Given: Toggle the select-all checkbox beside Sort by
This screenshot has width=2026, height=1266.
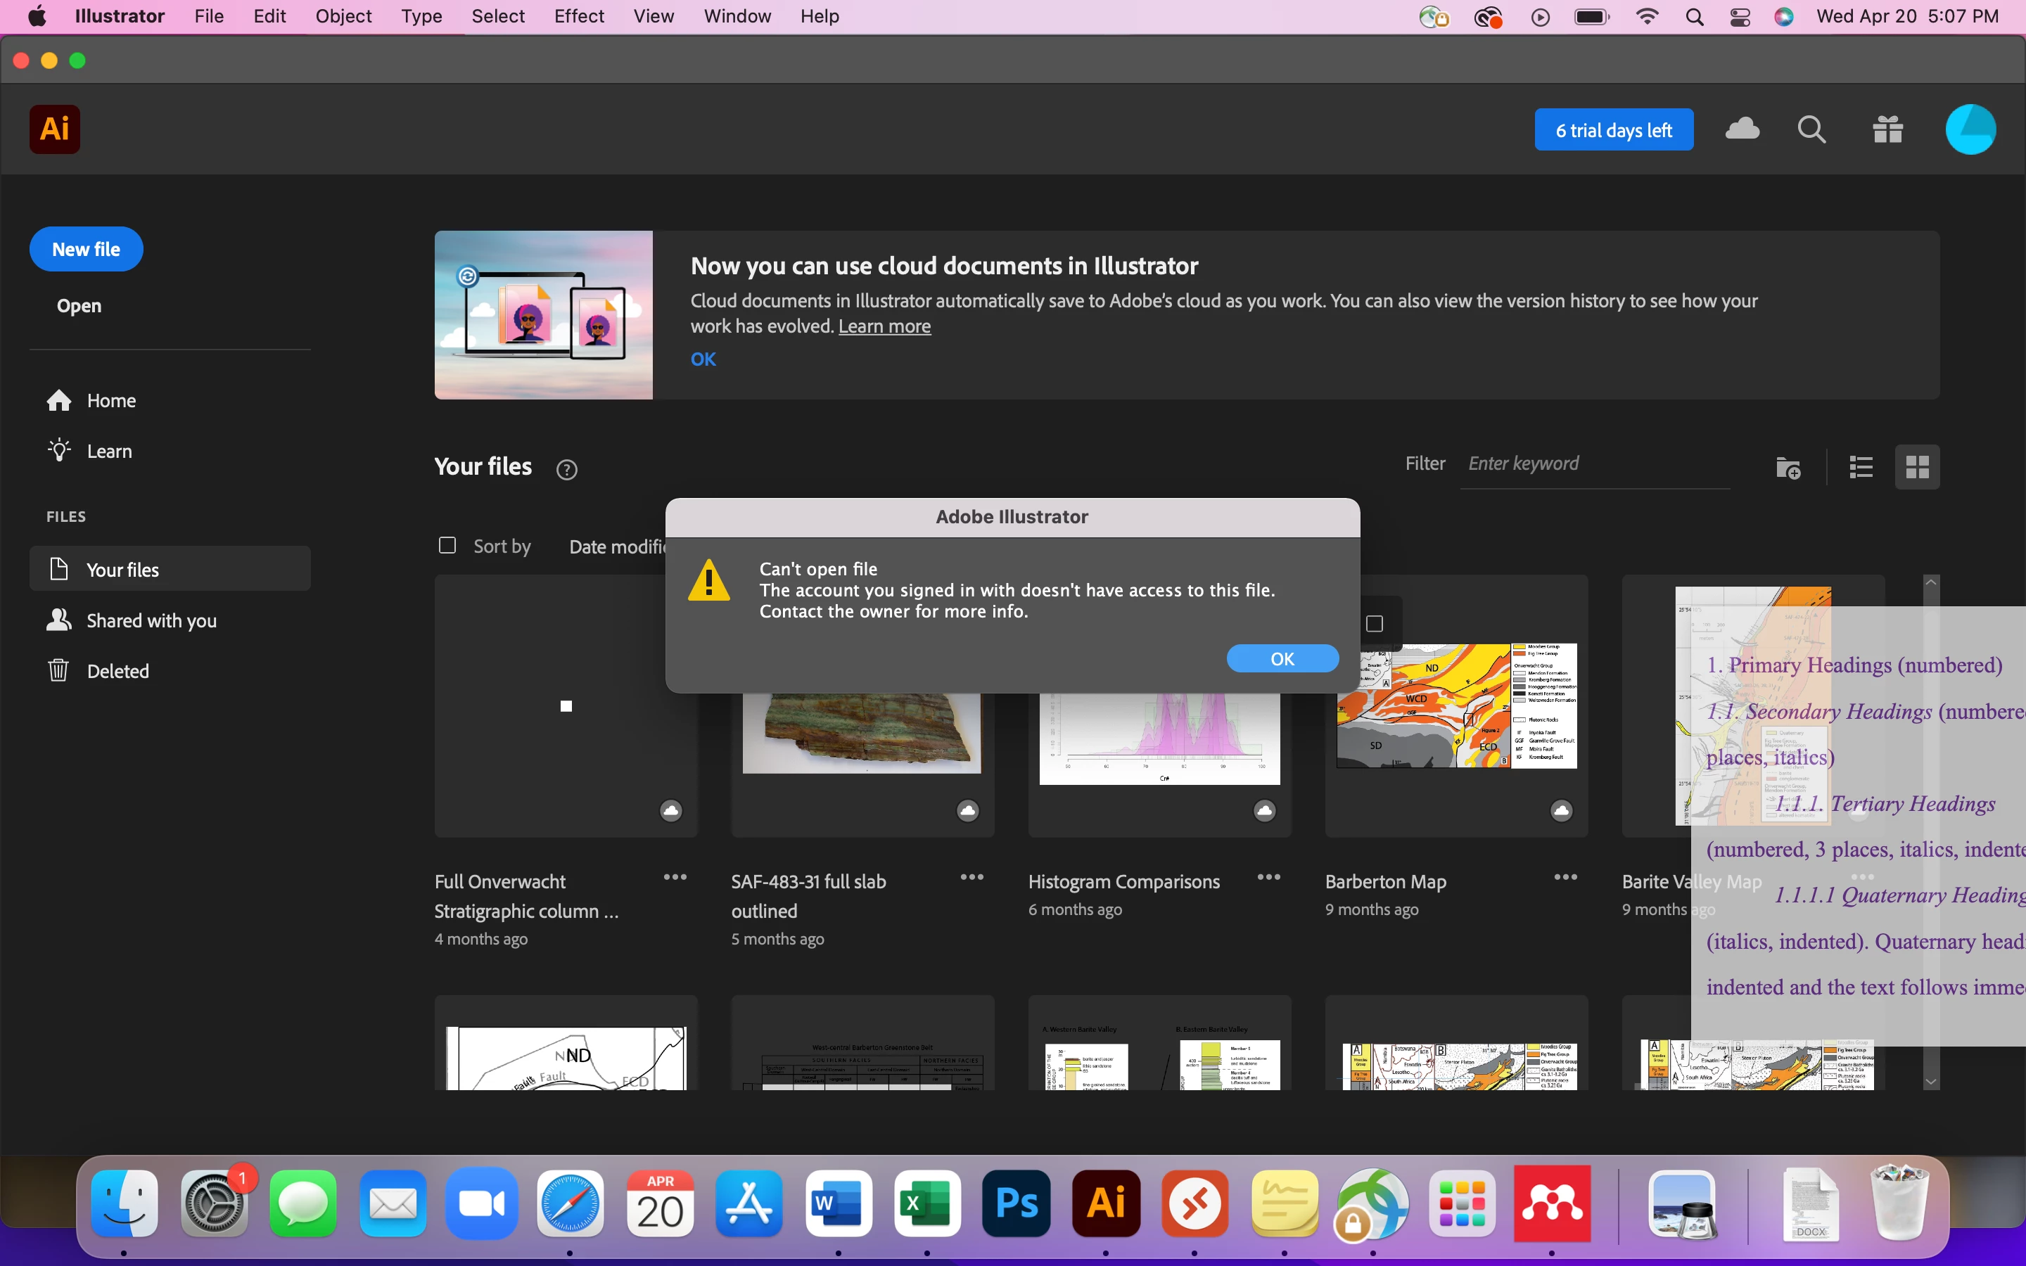Looking at the screenshot, I should 447,546.
